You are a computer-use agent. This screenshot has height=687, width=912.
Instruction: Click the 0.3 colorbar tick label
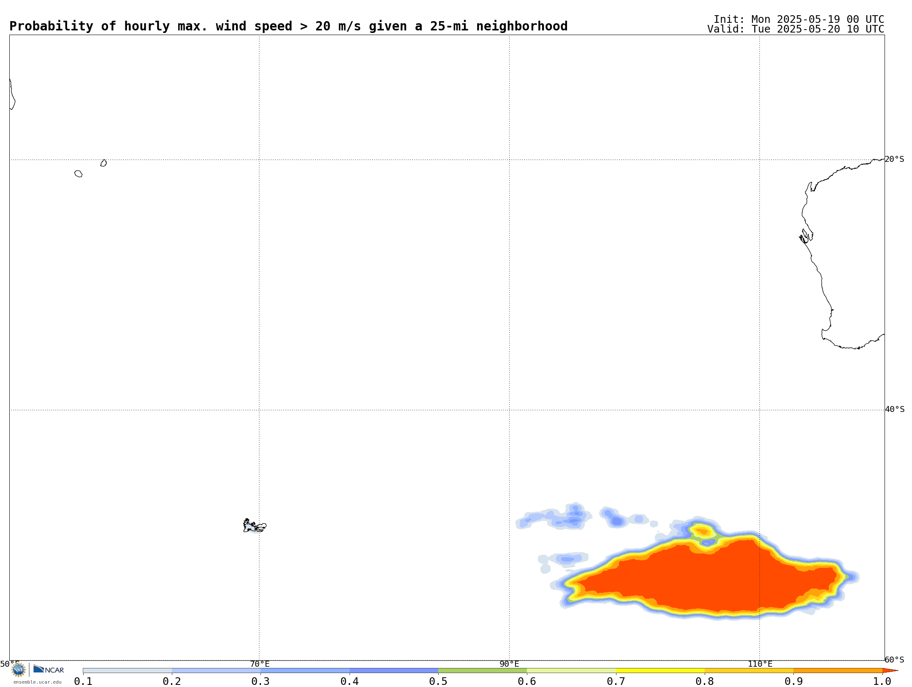coord(261,681)
